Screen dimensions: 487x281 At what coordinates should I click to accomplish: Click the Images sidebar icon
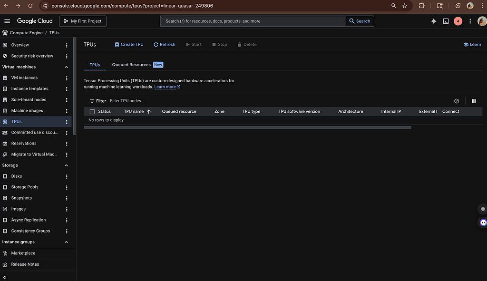pyautogui.click(x=5, y=209)
